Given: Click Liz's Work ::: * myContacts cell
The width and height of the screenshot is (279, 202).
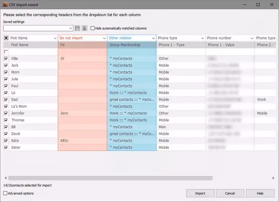Looking at the screenshot, I should (132, 93).
